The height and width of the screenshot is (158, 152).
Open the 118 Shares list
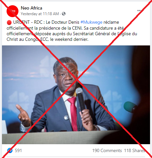pyautogui.click(x=135, y=150)
